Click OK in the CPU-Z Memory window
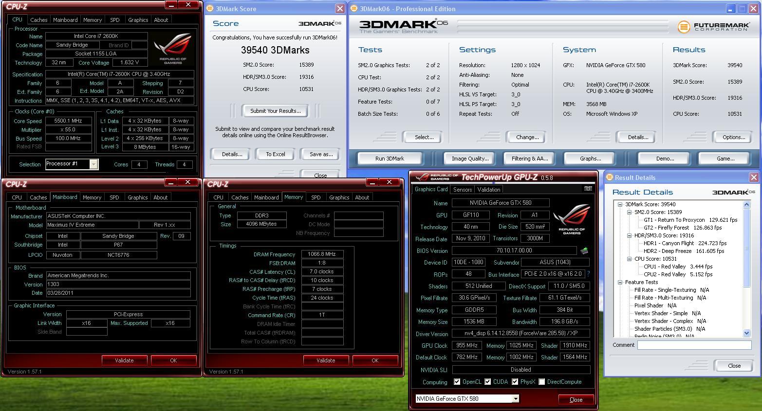Screen dimensions: 762x411 pos(375,360)
